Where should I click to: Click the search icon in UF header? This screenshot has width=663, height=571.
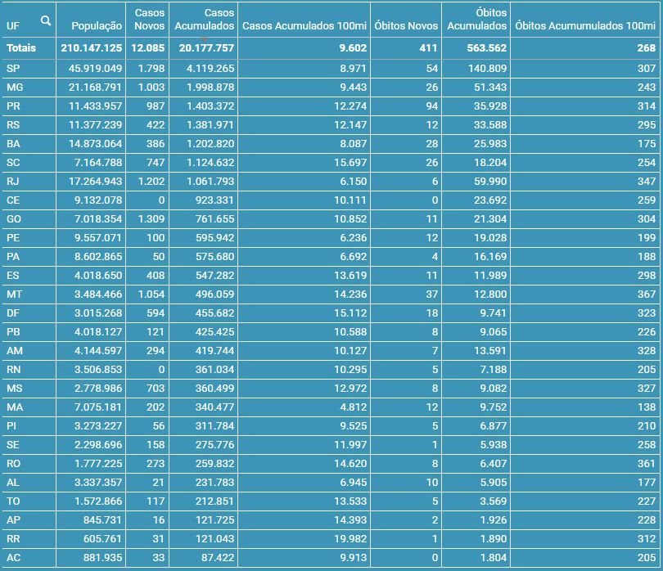click(x=46, y=20)
